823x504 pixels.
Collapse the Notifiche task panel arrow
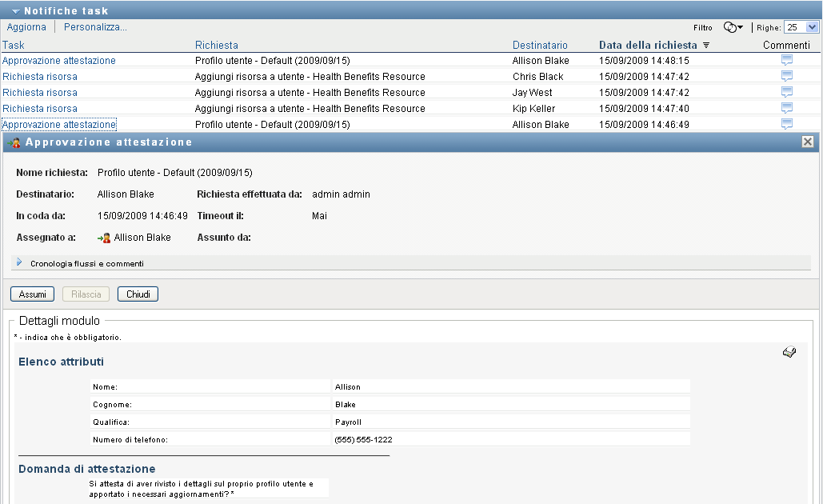[16, 11]
